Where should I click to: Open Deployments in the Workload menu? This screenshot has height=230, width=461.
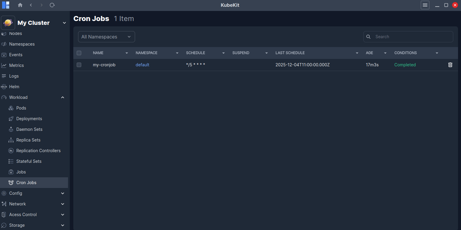[29, 119]
